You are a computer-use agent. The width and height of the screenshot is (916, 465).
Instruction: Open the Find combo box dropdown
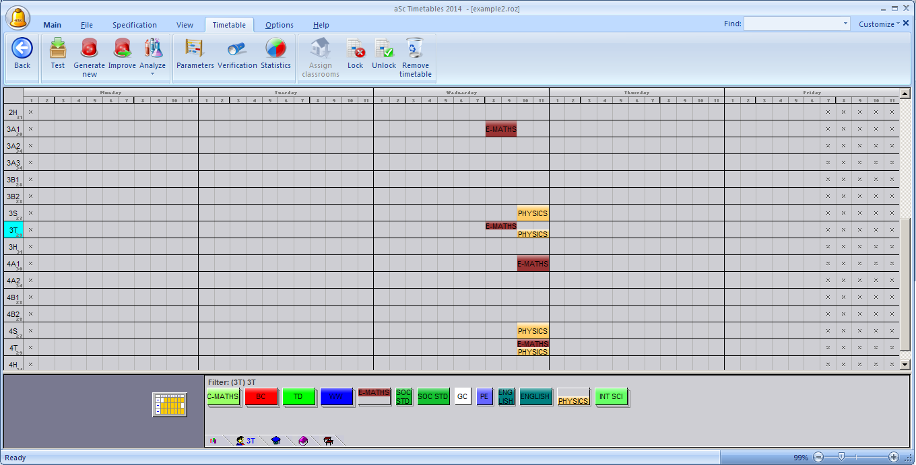(845, 24)
